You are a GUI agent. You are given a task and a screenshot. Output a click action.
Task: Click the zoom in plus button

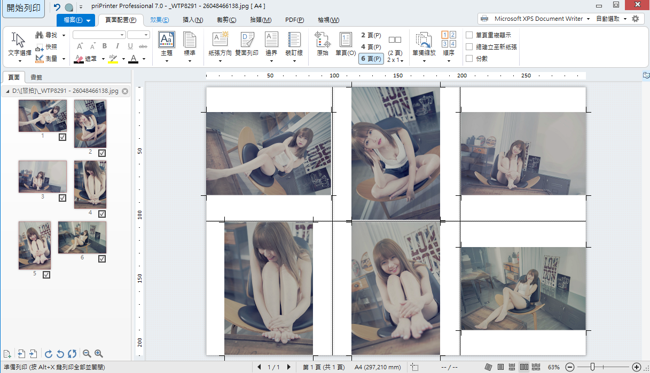pos(636,367)
